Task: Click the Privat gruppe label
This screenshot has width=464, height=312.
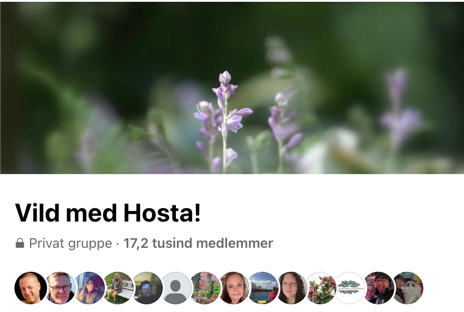Action: (x=71, y=243)
